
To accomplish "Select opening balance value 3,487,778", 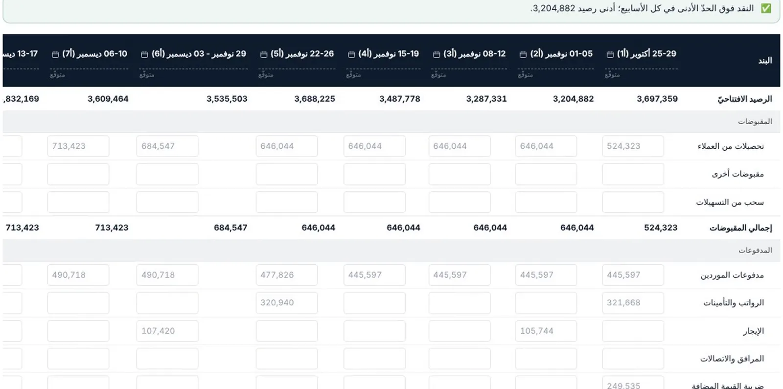I will click(400, 99).
